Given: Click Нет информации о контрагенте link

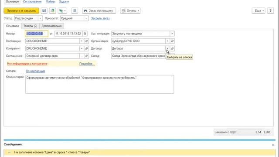Looking at the screenshot, I should click(x=27, y=64).
